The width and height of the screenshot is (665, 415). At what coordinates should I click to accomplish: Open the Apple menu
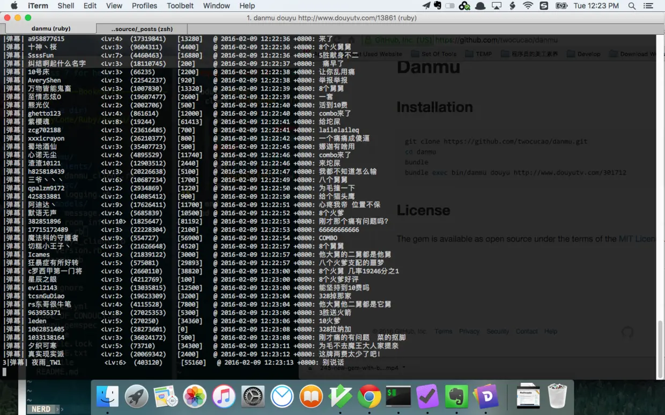14,6
